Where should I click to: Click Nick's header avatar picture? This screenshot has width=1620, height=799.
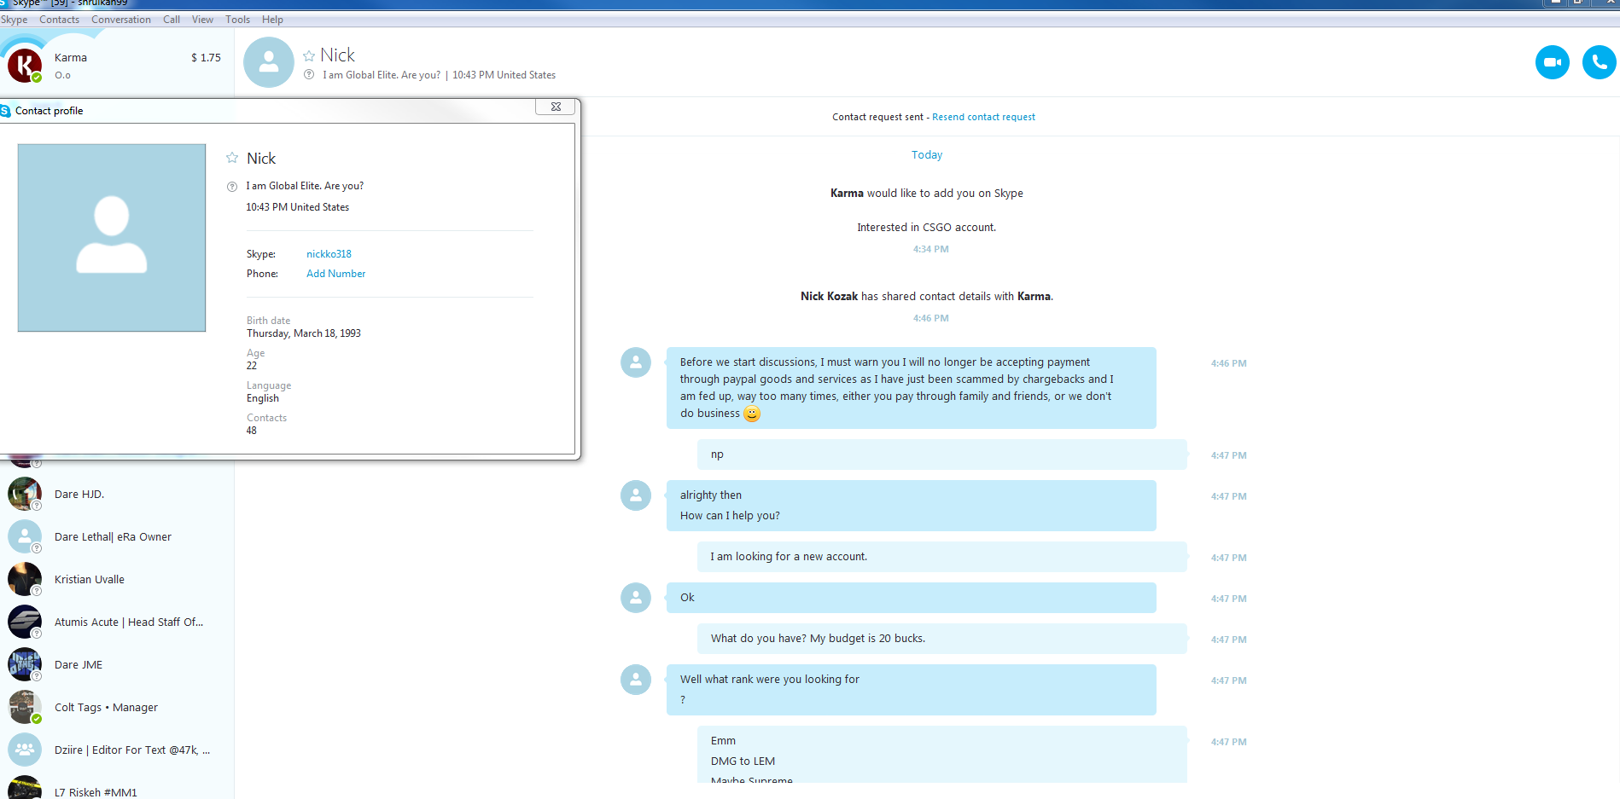point(269,62)
